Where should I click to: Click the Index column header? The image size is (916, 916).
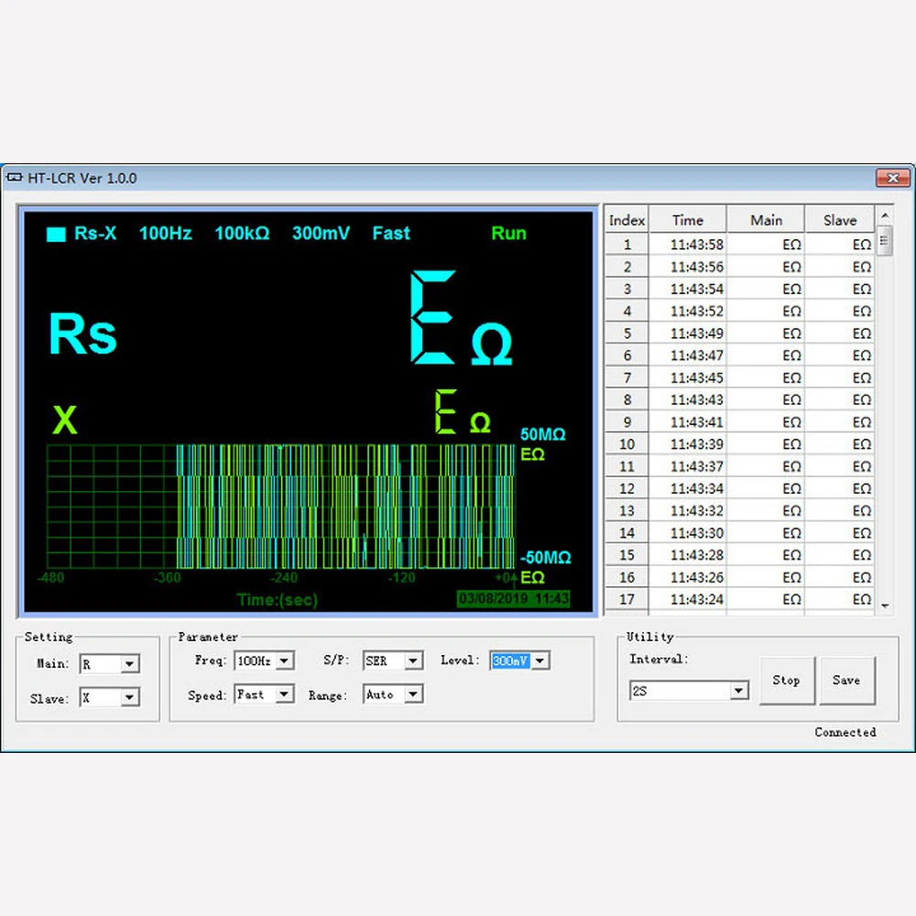(627, 220)
